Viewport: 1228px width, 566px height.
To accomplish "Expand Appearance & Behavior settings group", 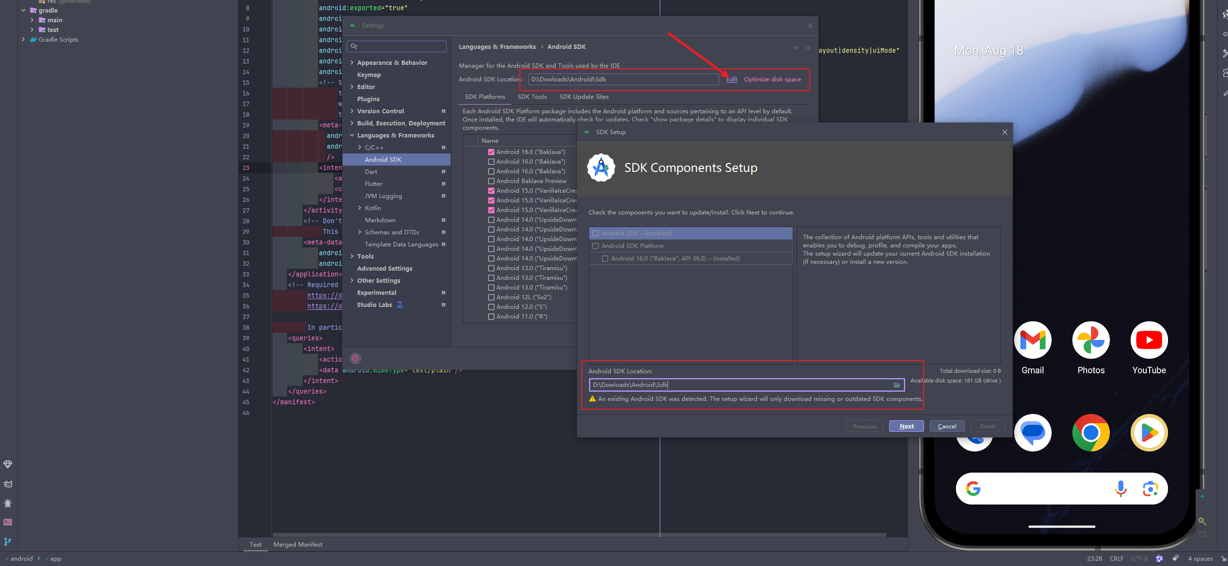I will (352, 63).
